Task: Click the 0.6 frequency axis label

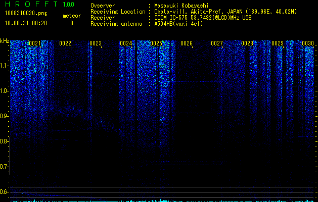Action: [x=4, y=192]
